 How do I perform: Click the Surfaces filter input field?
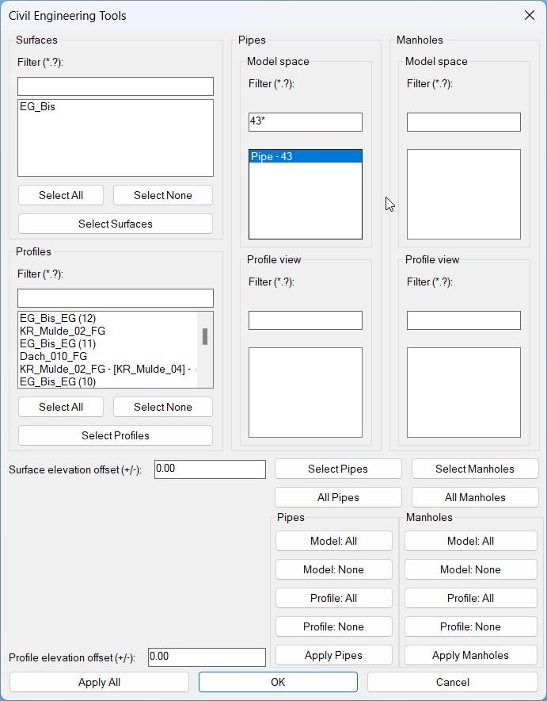pyautogui.click(x=116, y=86)
